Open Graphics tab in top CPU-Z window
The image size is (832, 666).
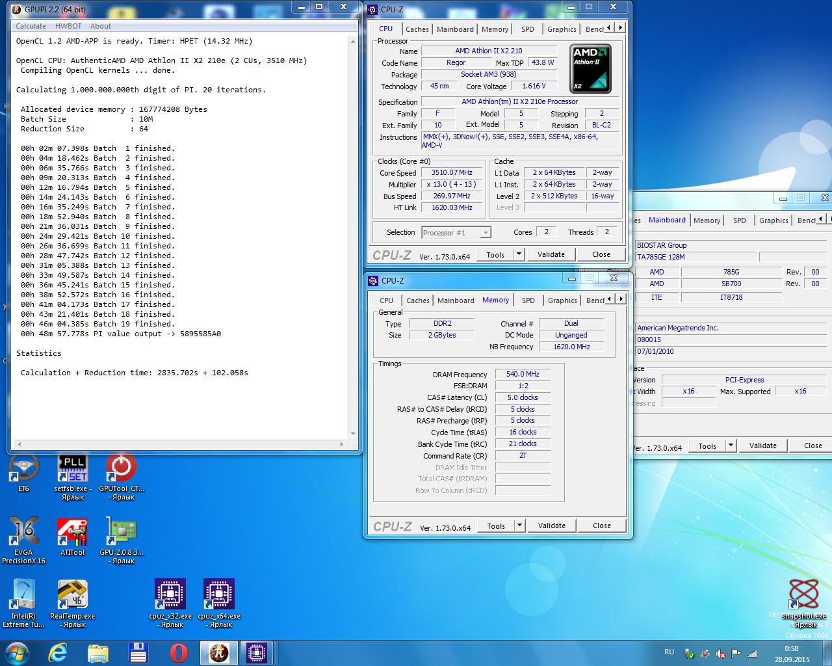click(x=562, y=29)
